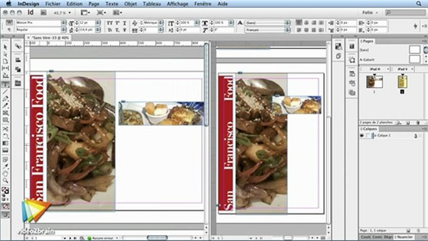Open the Regular font style dropdown
This screenshot has width=428, height=241.
point(64,29)
